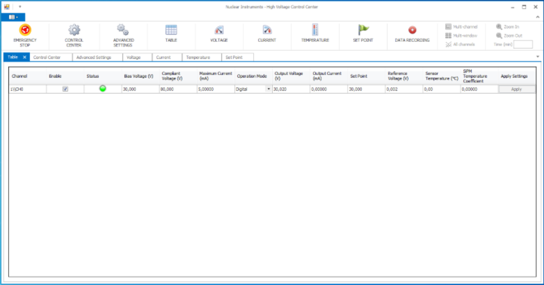Click the Emergency Stop icon

coord(25,30)
